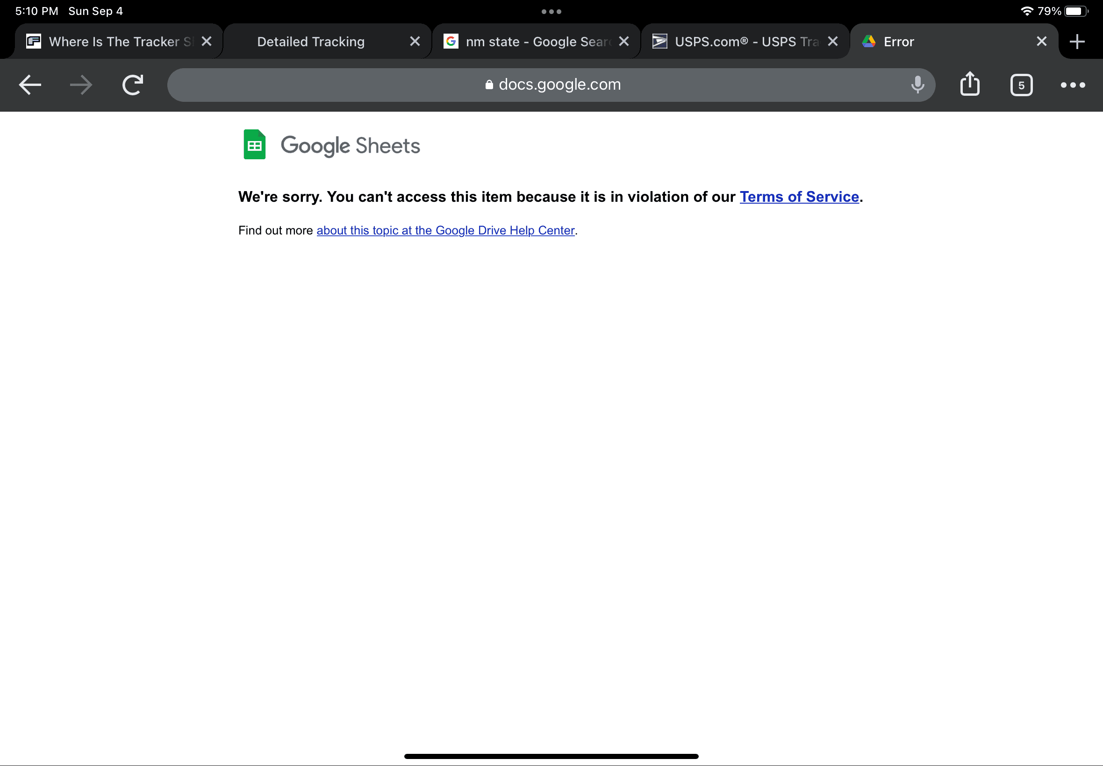Close the Error tab

click(x=1041, y=41)
